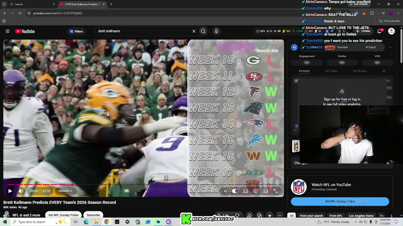Turn on closed captions
Viewport: 403px width, 226px height.
(x=245, y=191)
